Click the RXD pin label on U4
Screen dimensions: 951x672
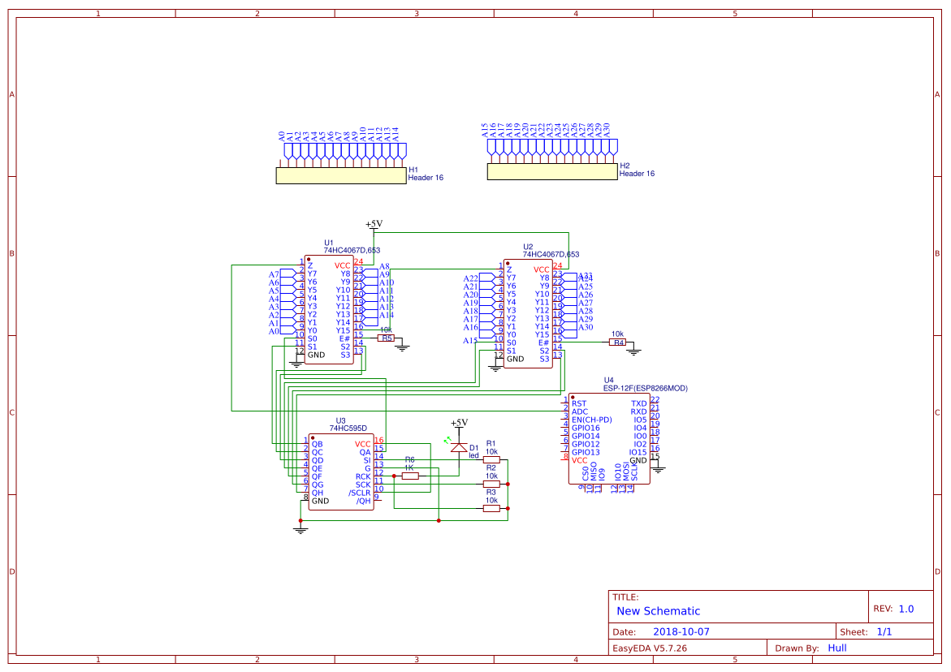pyautogui.click(x=638, y=411)
